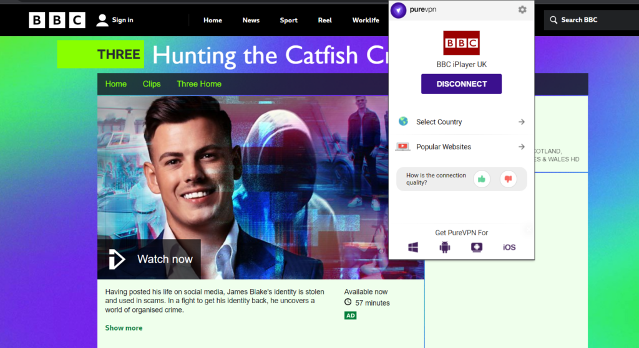Rate connection quality thumbs down
Screen dimensions: 639x348
pyautogui.click(x=508, y=179)
